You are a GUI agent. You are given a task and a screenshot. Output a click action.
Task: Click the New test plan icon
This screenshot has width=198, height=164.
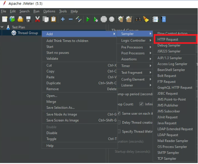click(x=5, y=19)
